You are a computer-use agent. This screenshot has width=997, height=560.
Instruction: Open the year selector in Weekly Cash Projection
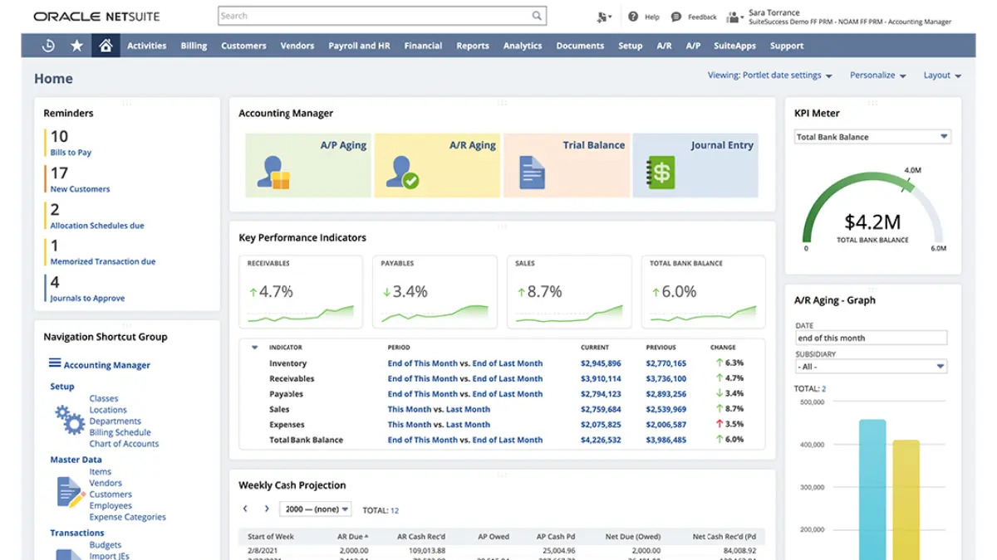click(x=315, y=509)
